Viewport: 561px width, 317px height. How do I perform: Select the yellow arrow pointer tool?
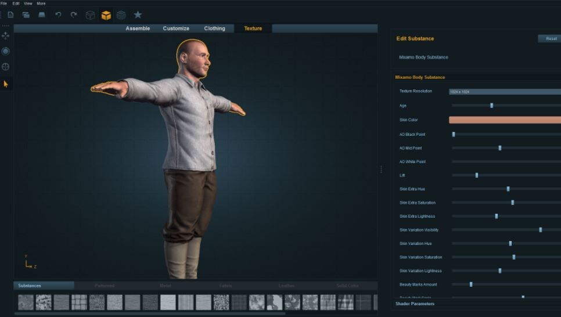(5, 84)
